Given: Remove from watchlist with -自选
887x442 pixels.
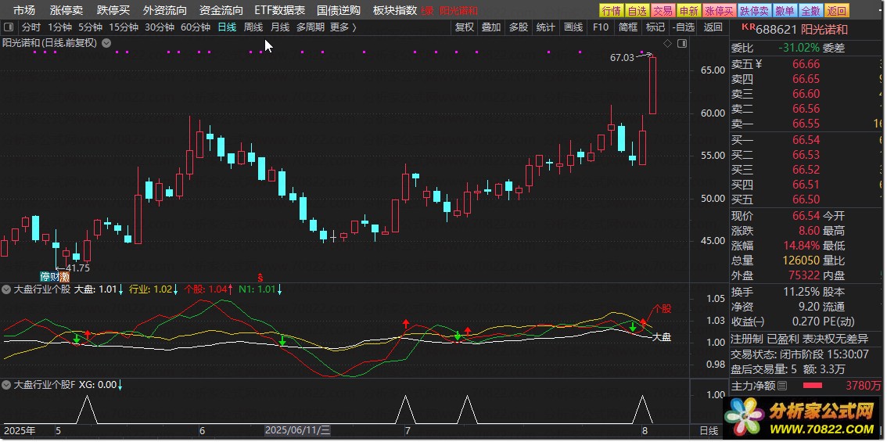Looking at the screenshot, I should (x=683, y=27).
